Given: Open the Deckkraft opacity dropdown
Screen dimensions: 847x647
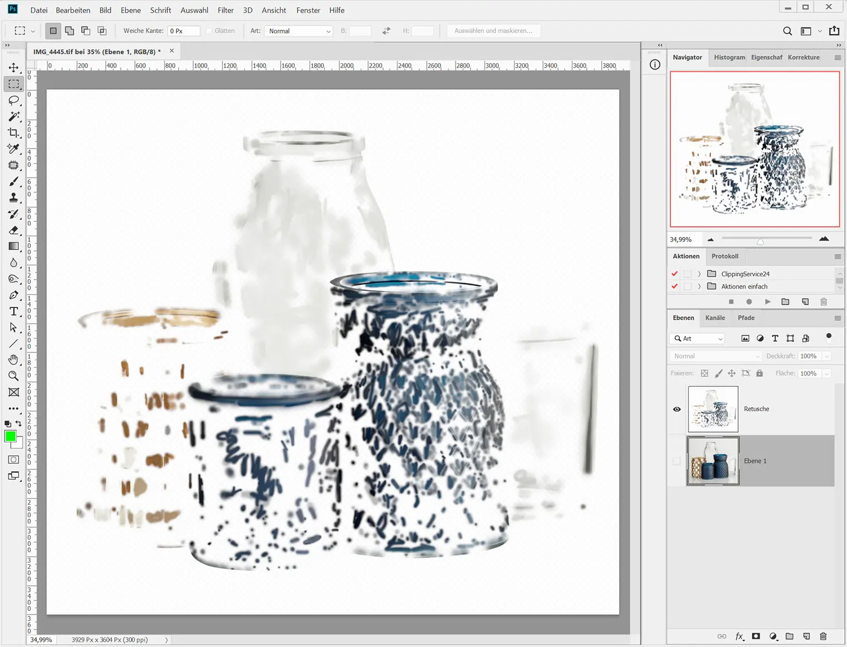Looking at the screenshot, I should 827,356.
